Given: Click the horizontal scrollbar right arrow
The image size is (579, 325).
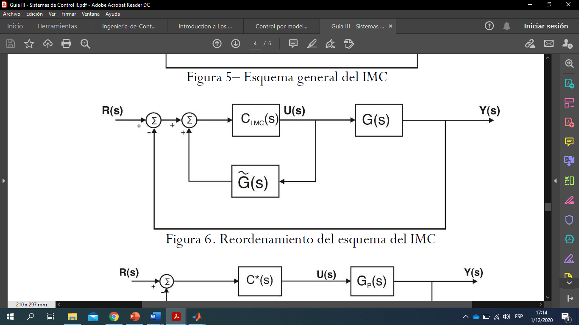Looking at the screenshot, I should pos(541,304).
